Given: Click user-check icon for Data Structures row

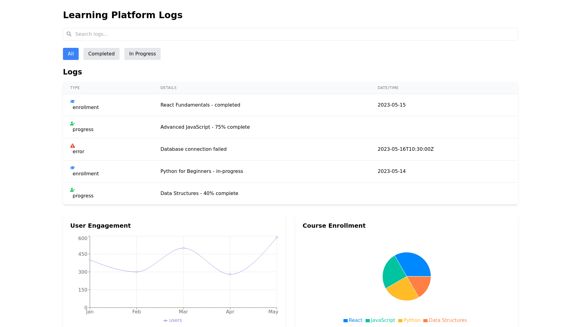Looking at the screenshot, I should (x=73, y=190).
